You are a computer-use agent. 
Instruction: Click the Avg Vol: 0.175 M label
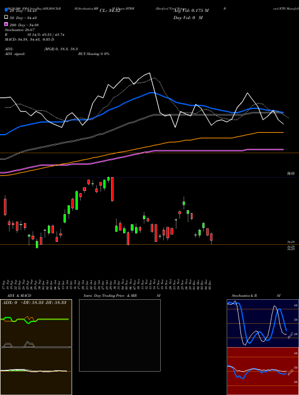(x=191, y=11)
